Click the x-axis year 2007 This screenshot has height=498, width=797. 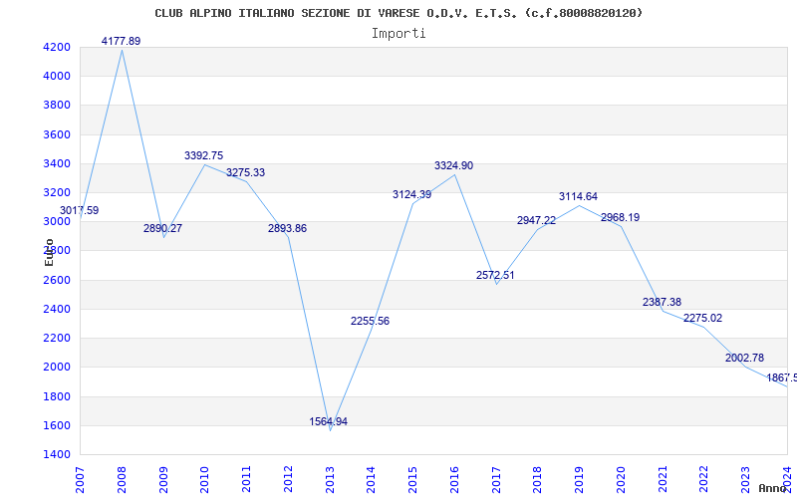[80, 480]
